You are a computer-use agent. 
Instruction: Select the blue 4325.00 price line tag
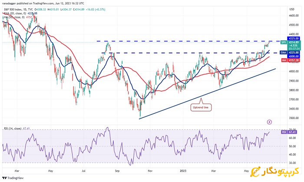(294, 39)
